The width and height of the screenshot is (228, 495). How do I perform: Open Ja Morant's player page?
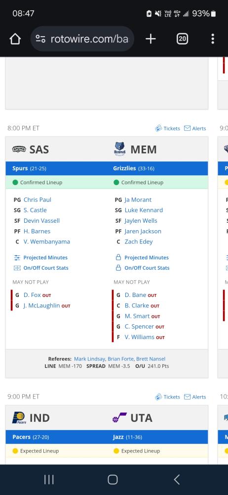coord(138,200)
